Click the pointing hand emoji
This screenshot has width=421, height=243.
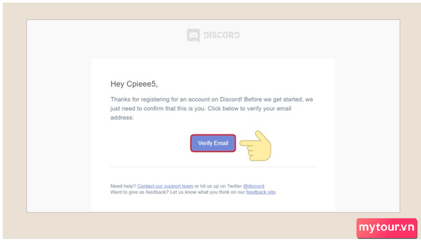pyautogui.click(x=256, y=145)
